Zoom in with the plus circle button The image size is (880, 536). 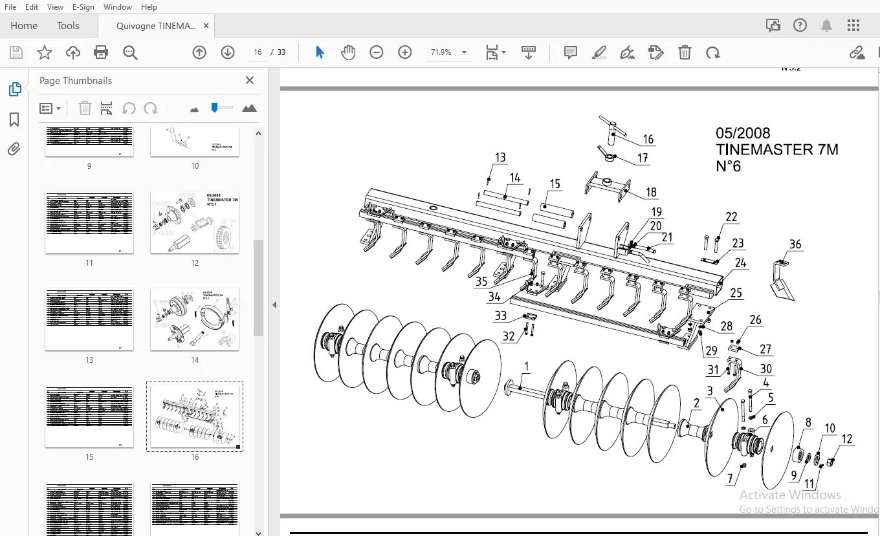(405, 52)
